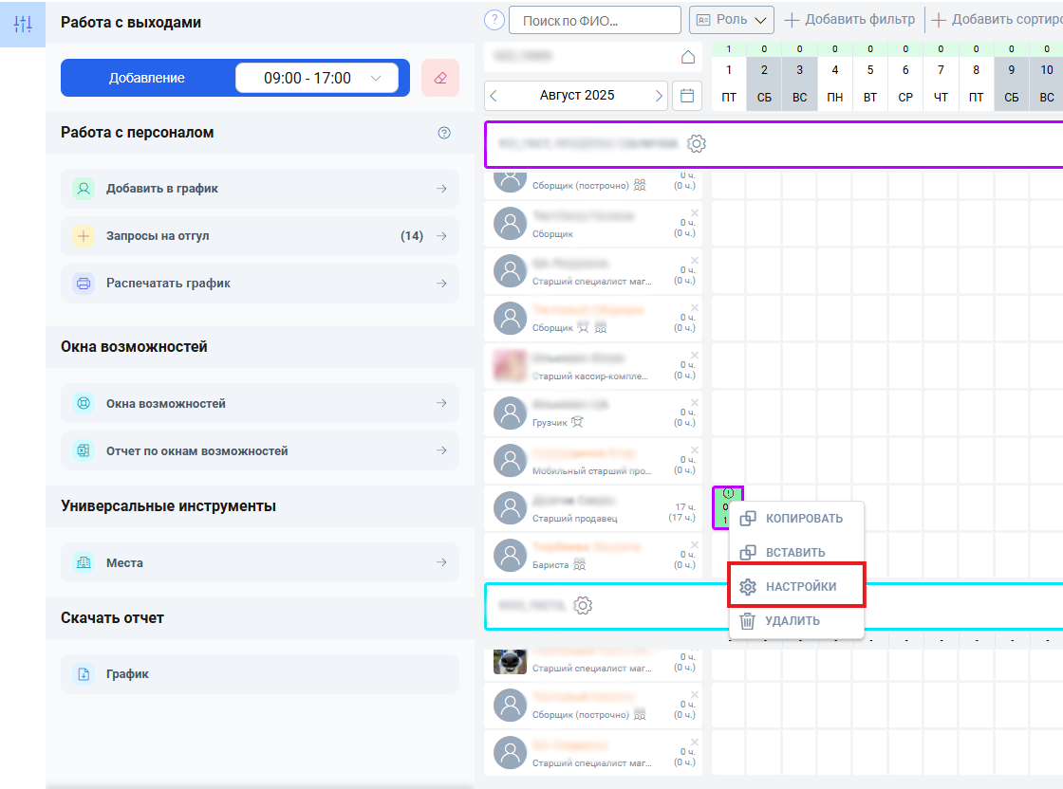Image resolution: width=1063 pixels, height=789 pixels.
Task: Select day 6 СР column header
Action: 905,83
